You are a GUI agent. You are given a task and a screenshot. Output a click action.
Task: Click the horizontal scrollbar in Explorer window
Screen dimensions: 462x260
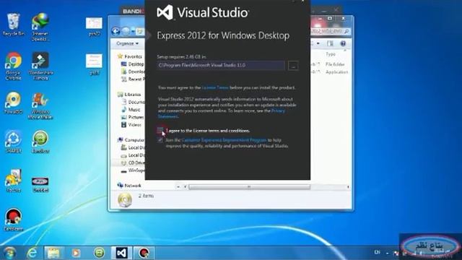249,187
